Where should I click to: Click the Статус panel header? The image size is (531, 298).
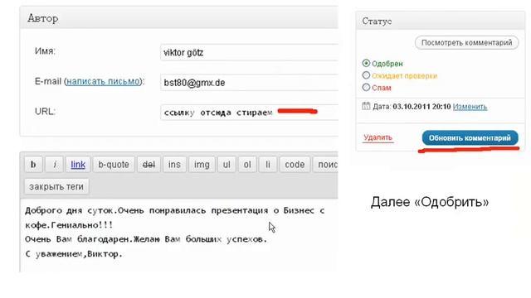441,21
